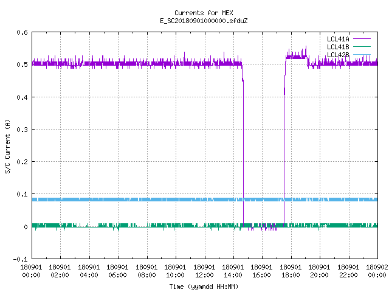Select the filename E_SC20180901000000.sfduZ subtitle

point(204,21)
